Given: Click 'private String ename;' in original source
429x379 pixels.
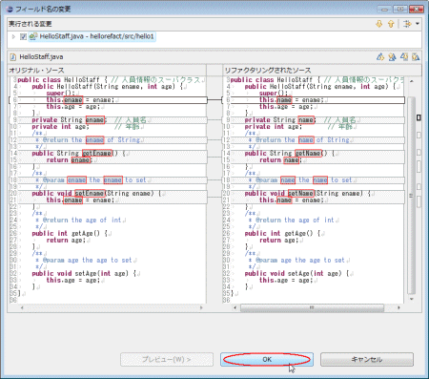Looking at the screenshot, I should (70, 120).
